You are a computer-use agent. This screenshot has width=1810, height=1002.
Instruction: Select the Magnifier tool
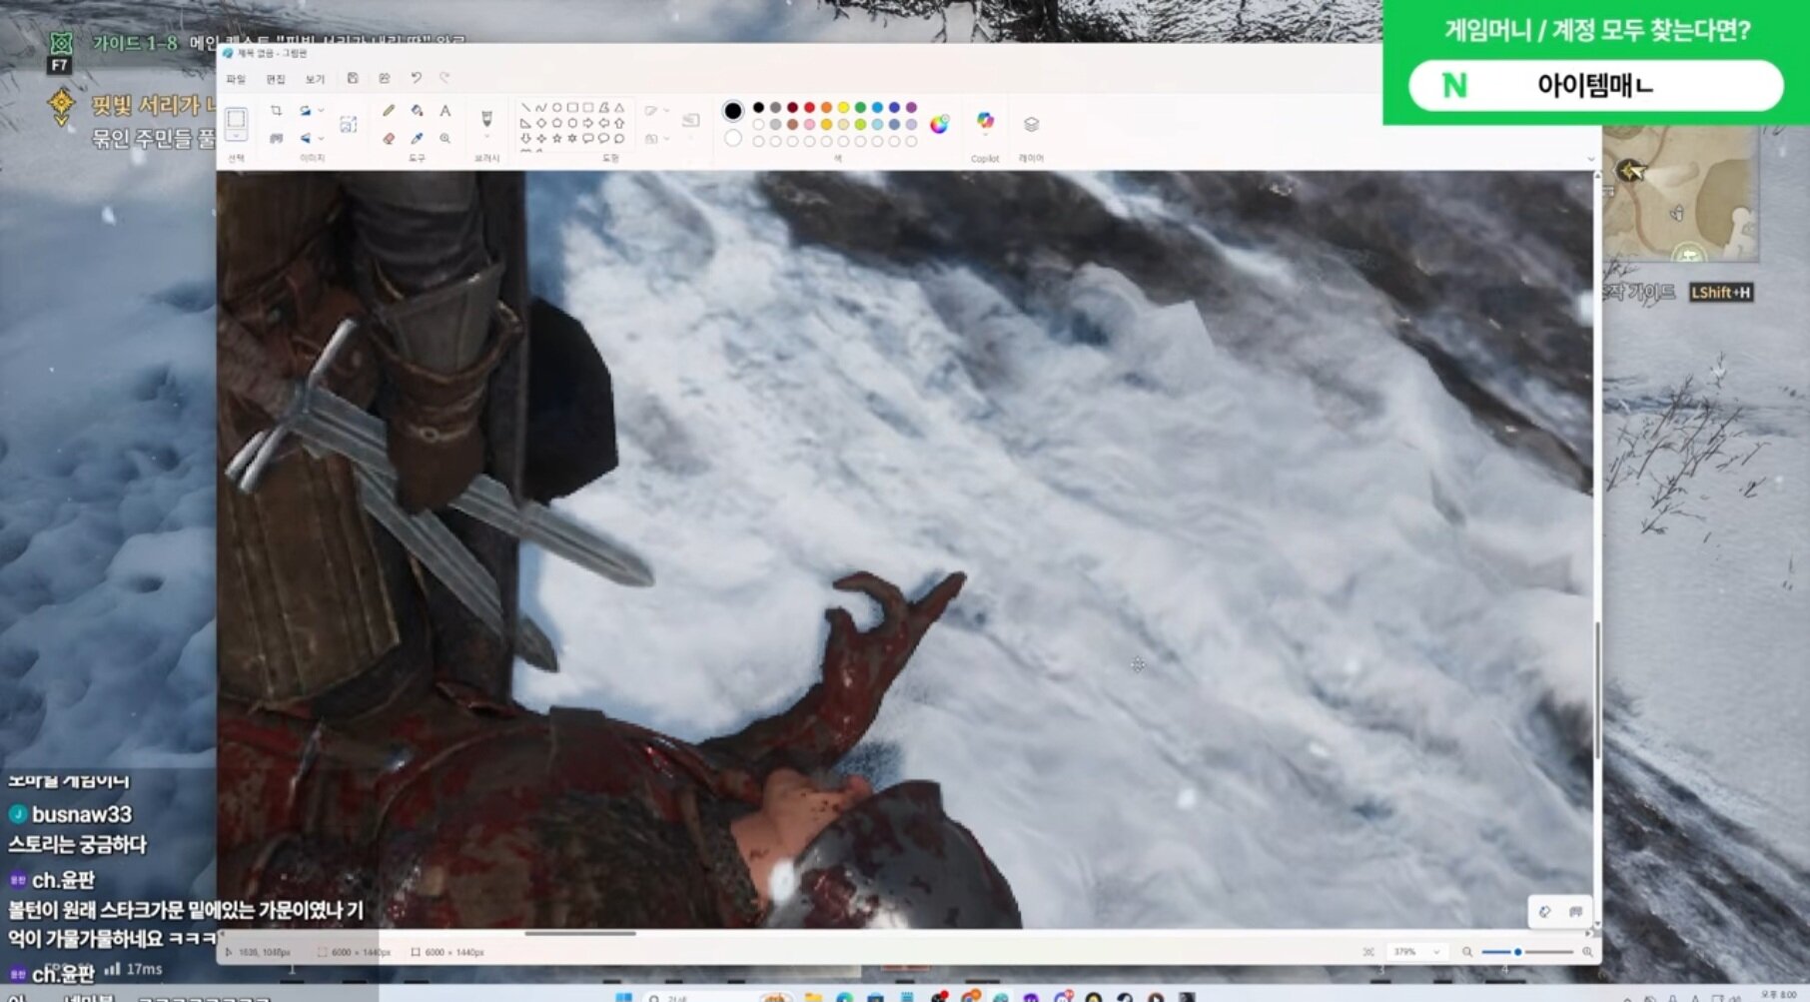point(446,138)
